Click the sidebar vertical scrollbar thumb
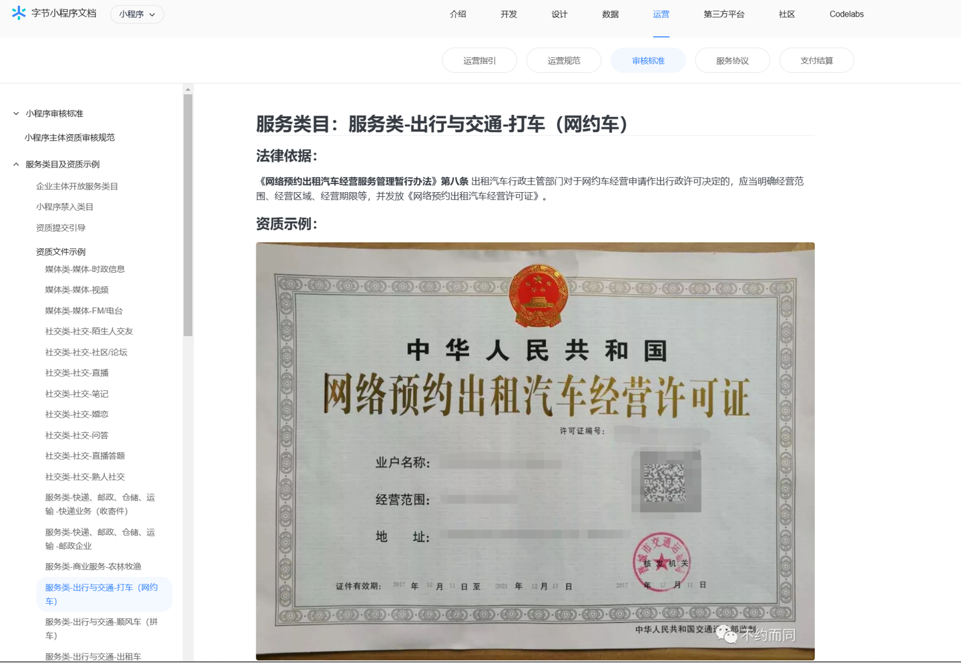This screenshot has height=663, width=961. [188, 213]
